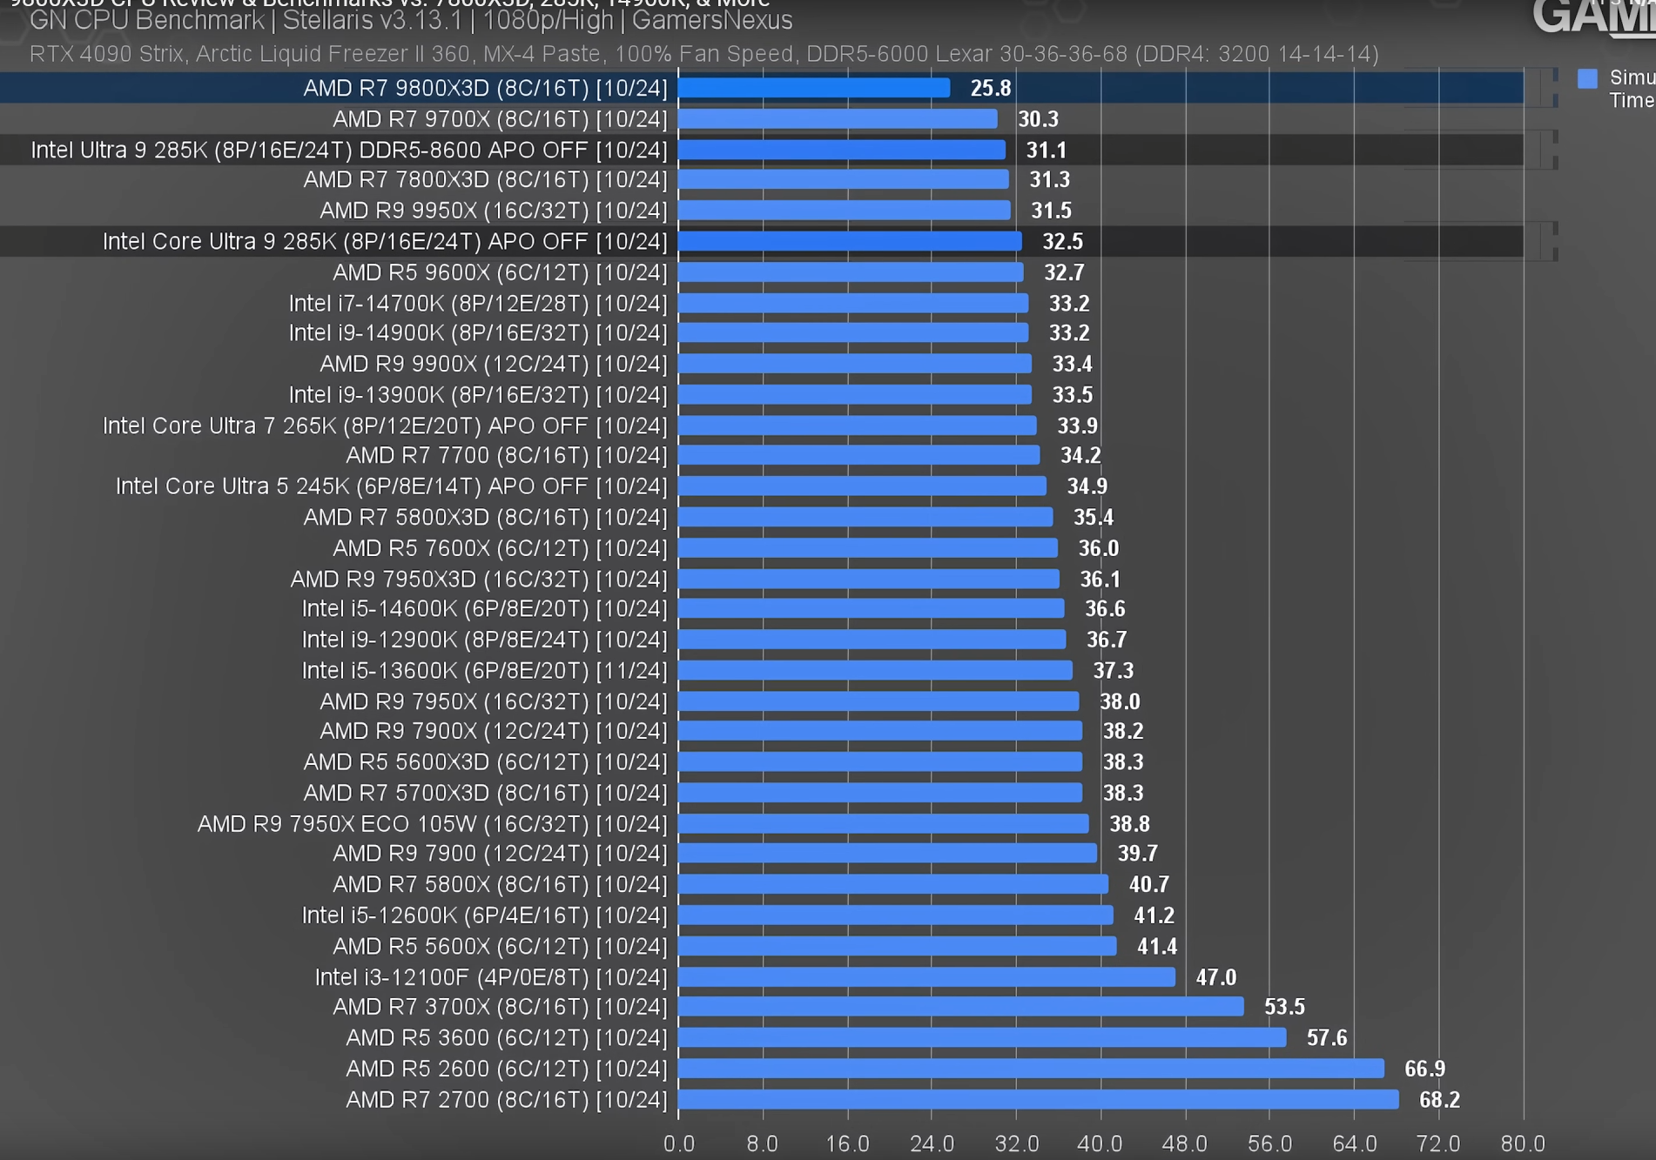This screenshot has height=1160, width=1656.
Task: Select the 66.9 value for the R5 2600
Action: tap(1425, 1069)
